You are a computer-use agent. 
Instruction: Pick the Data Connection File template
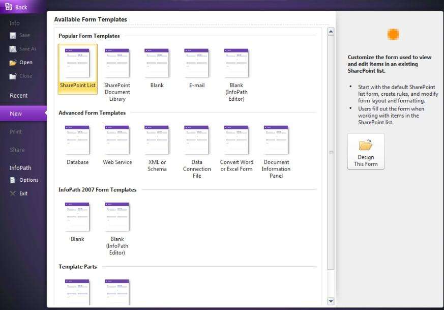[x=196, y=140]
